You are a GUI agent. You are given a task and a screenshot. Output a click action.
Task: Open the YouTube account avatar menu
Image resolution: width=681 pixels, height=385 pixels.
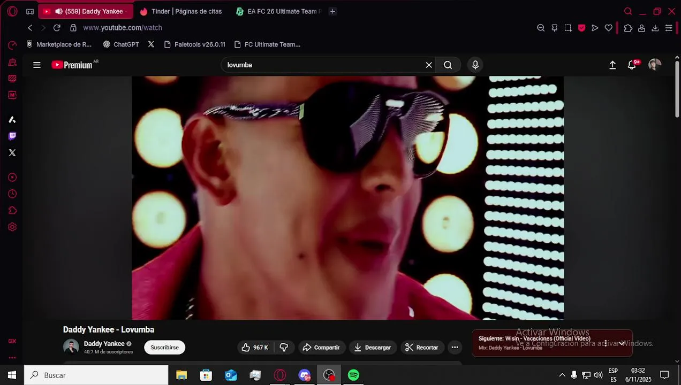tap(655, 65)
